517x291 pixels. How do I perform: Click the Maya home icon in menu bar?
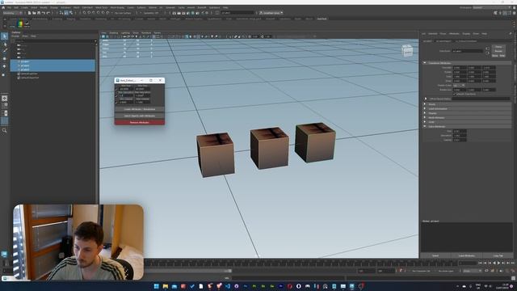click(x=3, y=7)
